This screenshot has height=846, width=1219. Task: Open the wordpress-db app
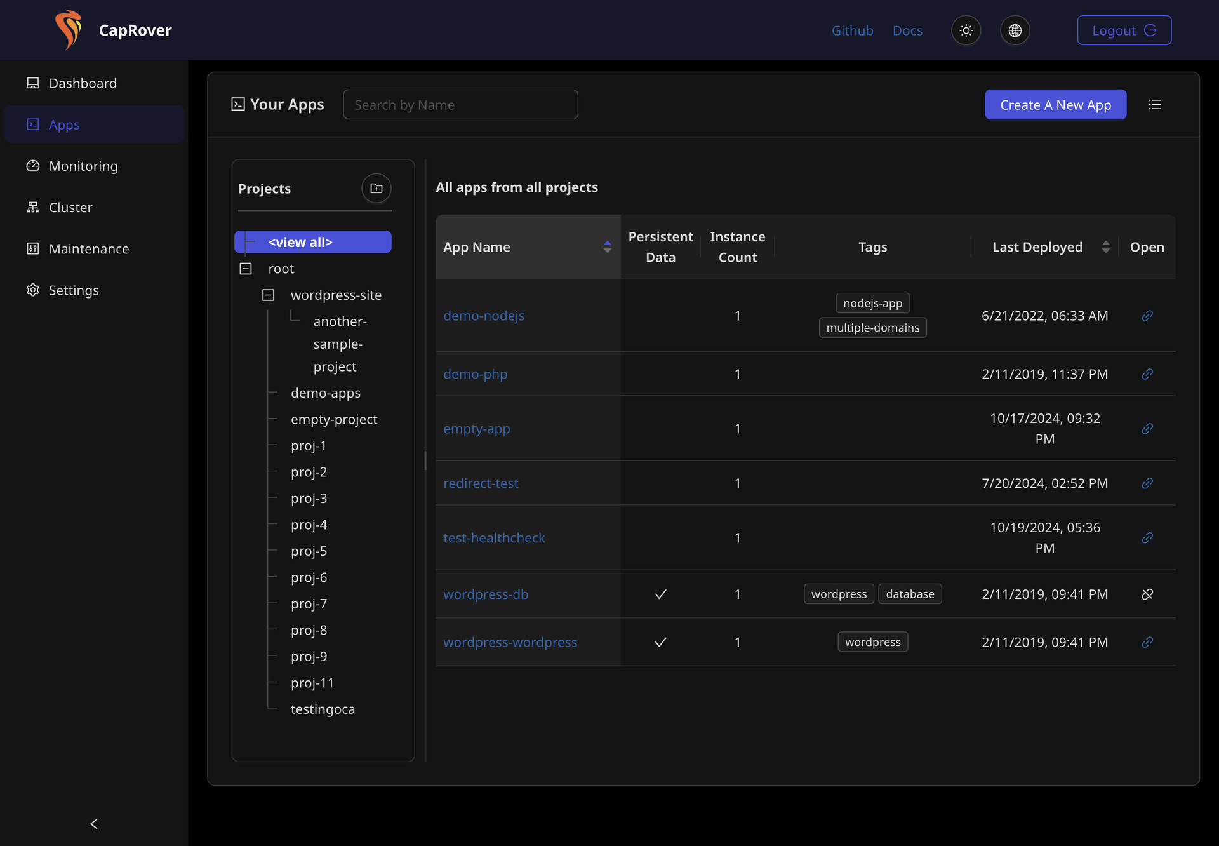pyautogui.click(x=486, y=594)
